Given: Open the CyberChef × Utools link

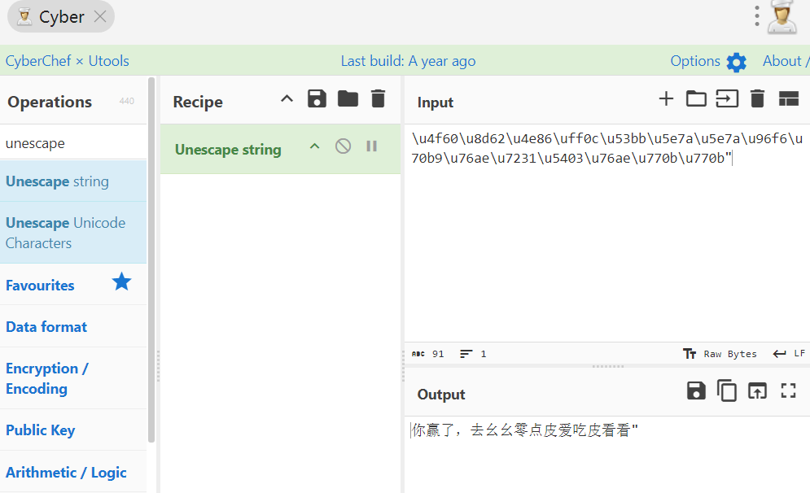Looking at the screenshot, I should coord(67,61).
